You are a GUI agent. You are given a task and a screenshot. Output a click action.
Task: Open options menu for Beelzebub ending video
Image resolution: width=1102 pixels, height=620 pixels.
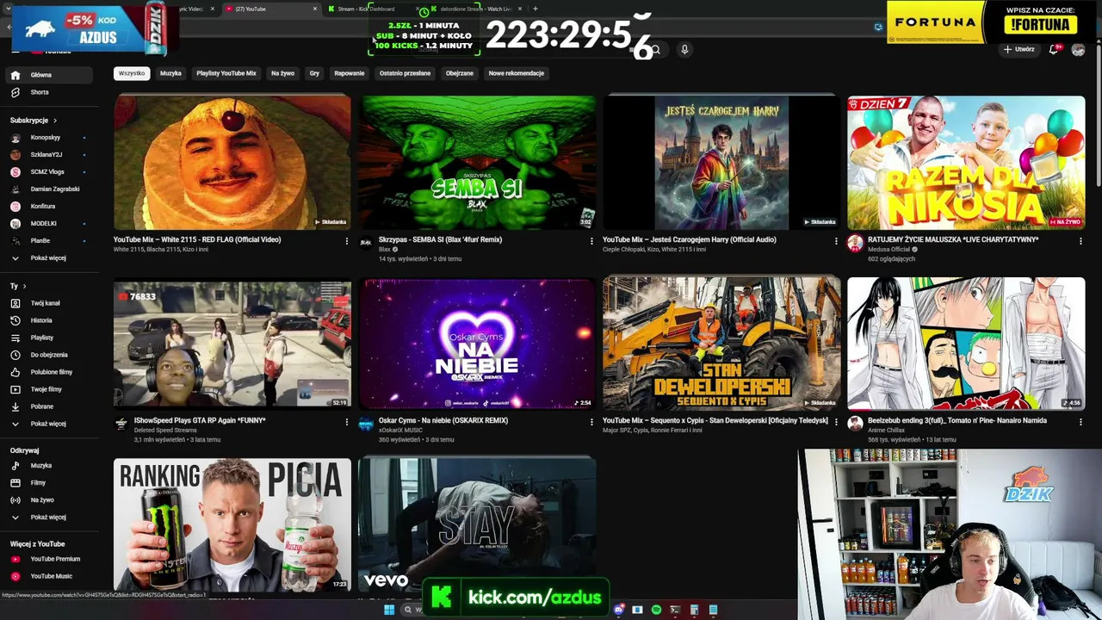coord(1080,422)
